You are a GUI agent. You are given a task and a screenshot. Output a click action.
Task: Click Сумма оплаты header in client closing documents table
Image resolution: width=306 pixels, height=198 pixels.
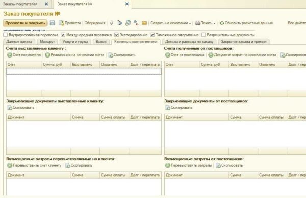click(x=114, y=117)
